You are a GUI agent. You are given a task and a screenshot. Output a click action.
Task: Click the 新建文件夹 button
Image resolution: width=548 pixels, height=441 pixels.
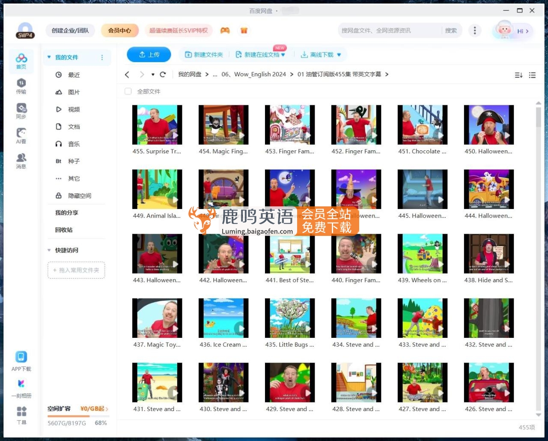204,55
